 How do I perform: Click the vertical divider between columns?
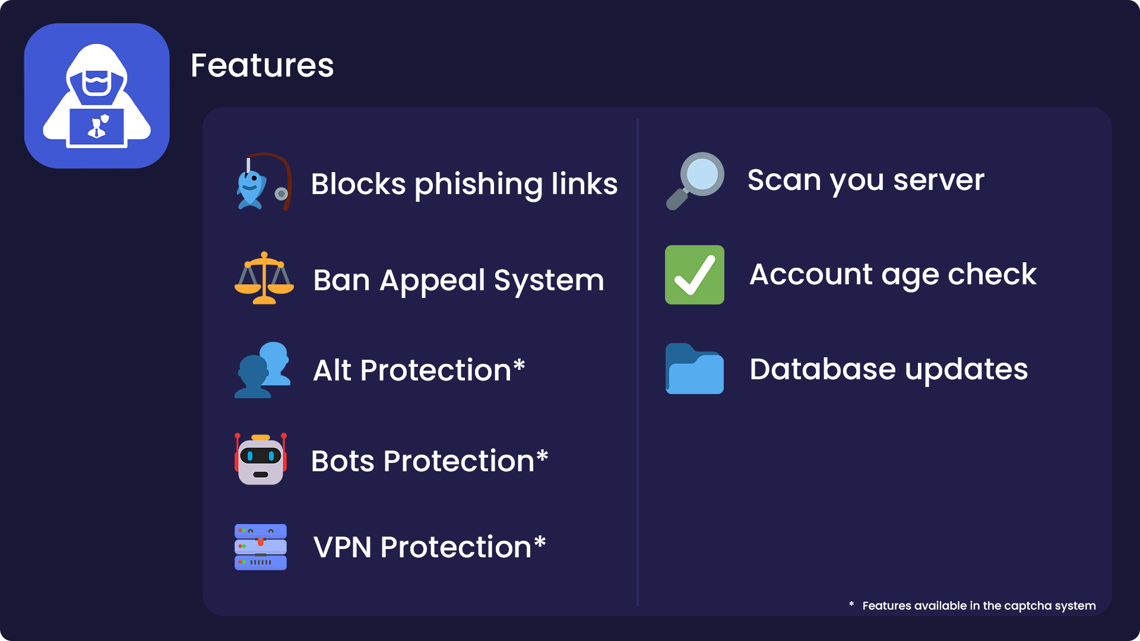638,362
